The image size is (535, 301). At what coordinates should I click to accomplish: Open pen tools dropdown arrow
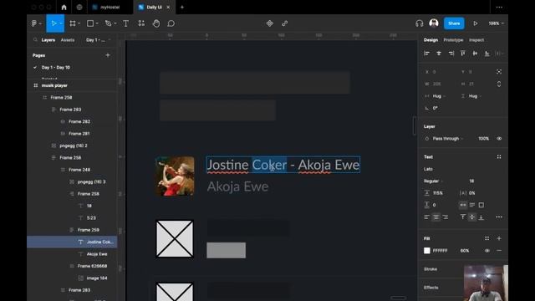point(115,23)
